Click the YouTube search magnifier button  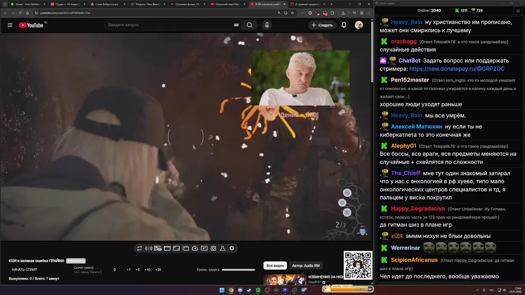coord(249,25)
